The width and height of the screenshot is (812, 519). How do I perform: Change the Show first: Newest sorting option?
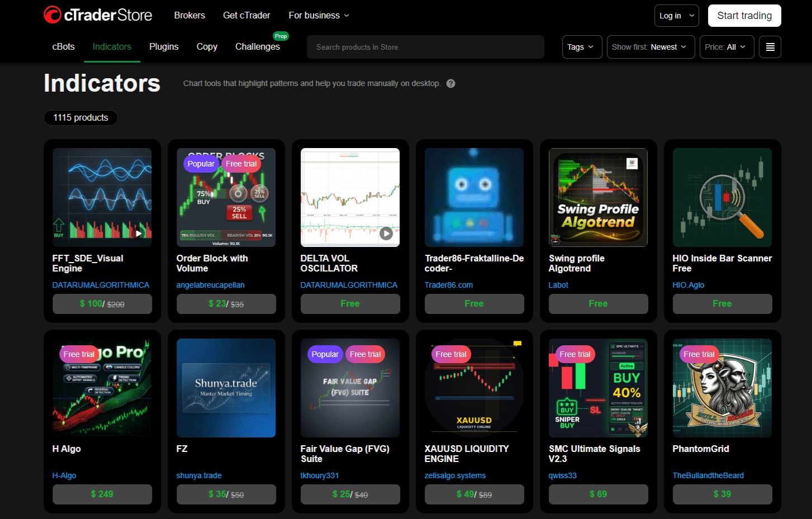(650, 47)
